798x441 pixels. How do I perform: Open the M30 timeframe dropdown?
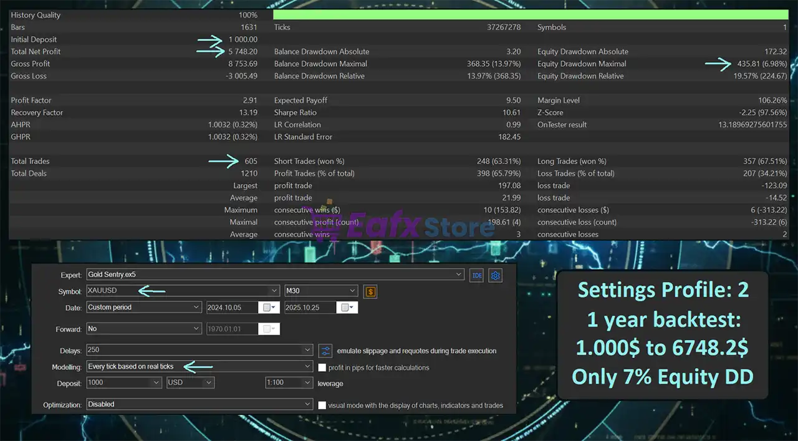352,291
